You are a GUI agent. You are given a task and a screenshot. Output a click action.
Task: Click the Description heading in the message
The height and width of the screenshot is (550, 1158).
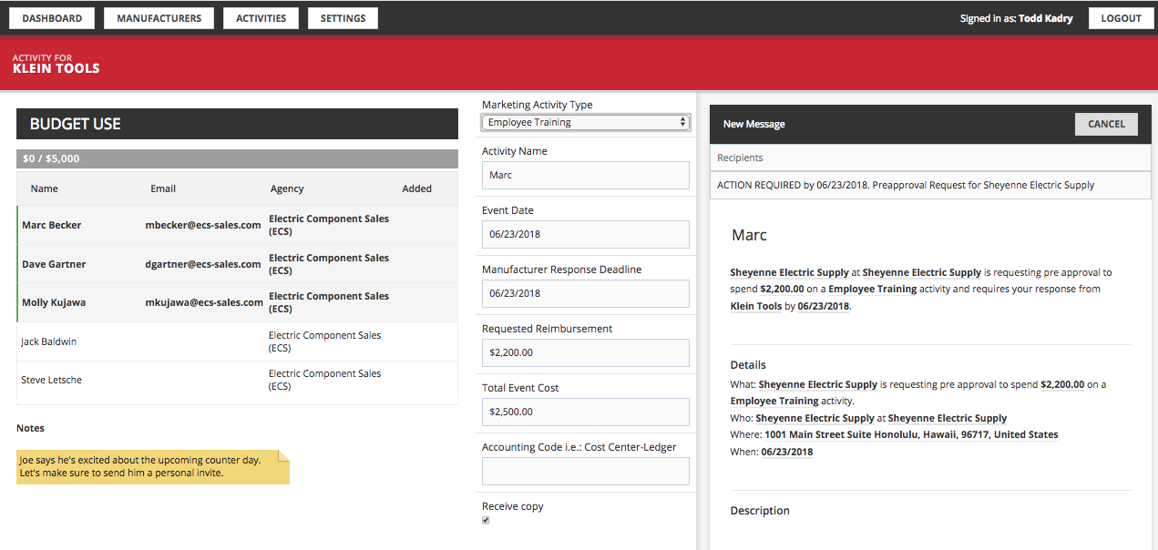[760, 511]
